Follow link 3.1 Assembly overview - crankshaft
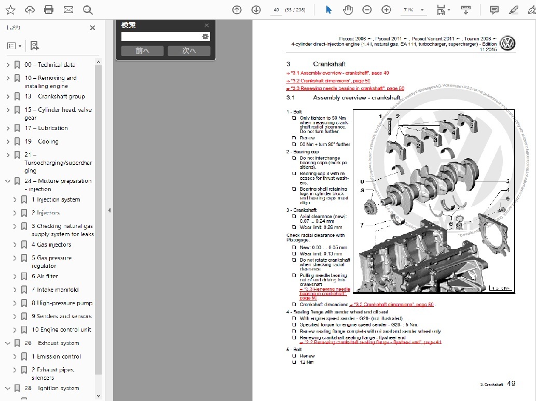This screenshot has height=401, width=536. pyautogui.click(x=337, y=73)
